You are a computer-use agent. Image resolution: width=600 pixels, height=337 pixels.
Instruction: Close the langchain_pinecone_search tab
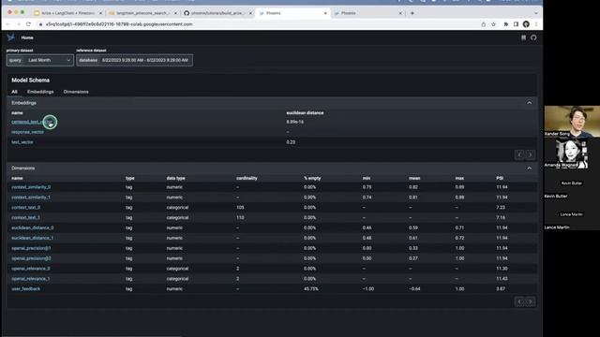click(x=175, y=13)
